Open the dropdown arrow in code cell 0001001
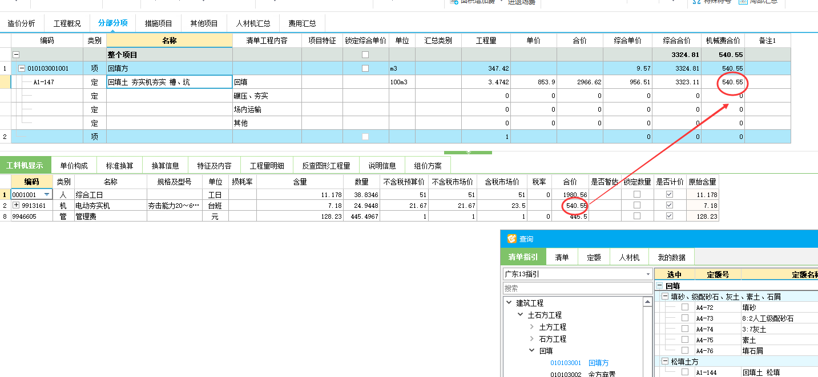 coord(47,195)
